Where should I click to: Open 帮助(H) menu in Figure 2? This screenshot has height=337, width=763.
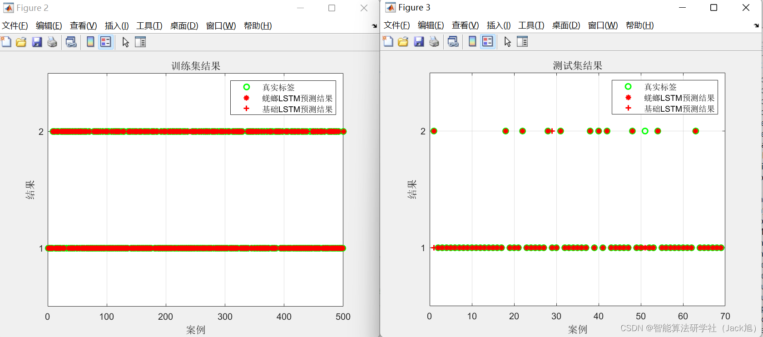[x=258, y=26]
